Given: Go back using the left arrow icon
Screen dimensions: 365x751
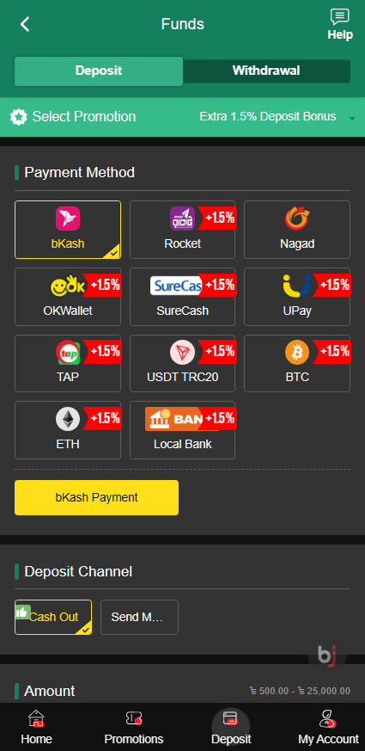Looking at the screenshot, I should click(x=25, y=24).
